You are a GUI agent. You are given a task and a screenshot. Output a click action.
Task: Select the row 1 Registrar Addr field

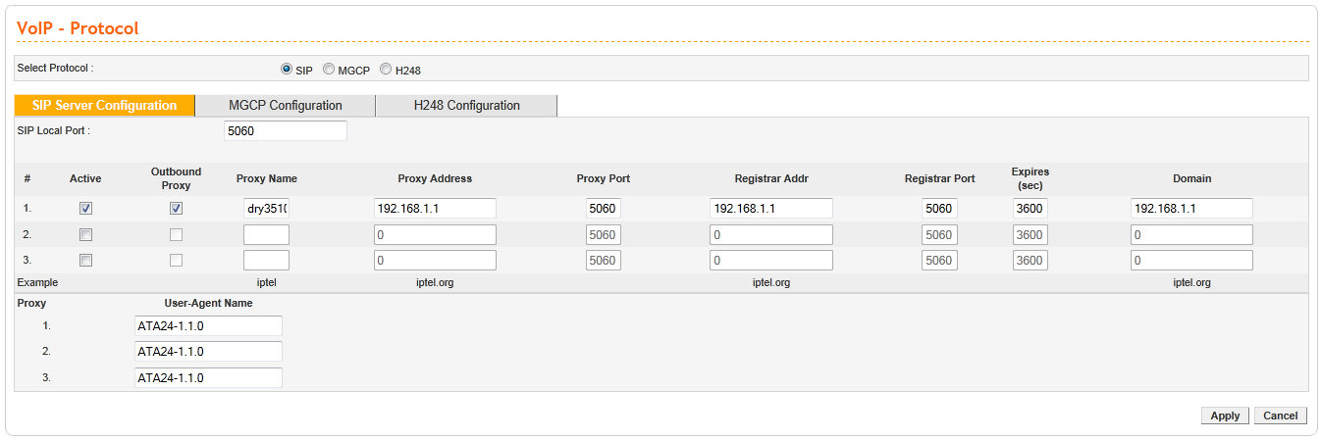tap(770, 209)
